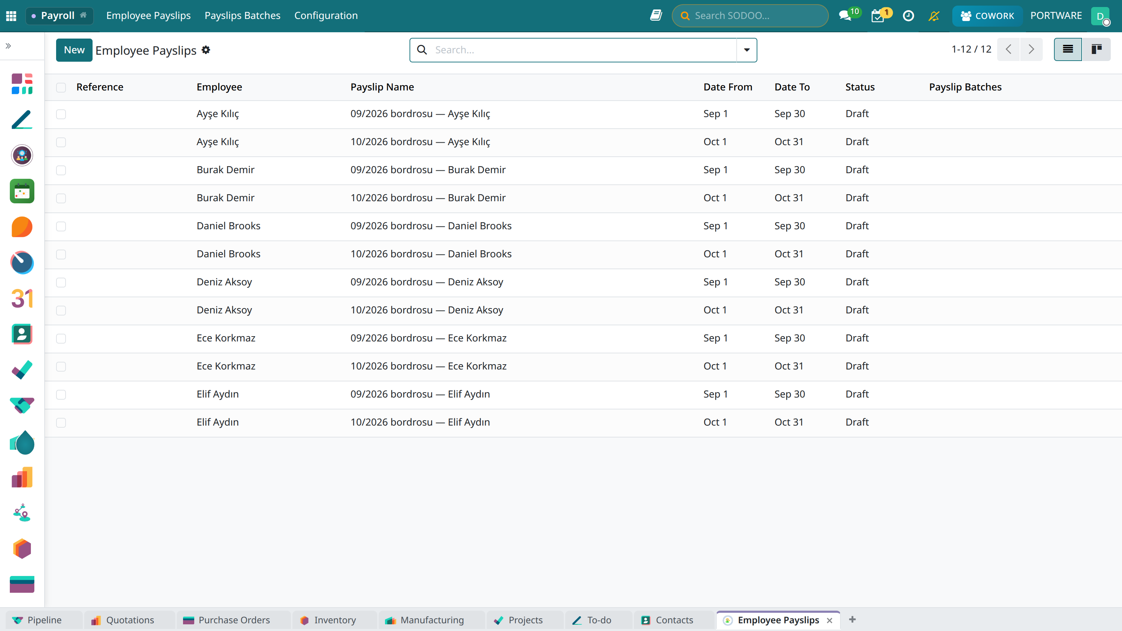The image size is (1122, 631).
Task: Open the green calendar app in sidebar
Action: pyautogui.click(x=22, y=191)
